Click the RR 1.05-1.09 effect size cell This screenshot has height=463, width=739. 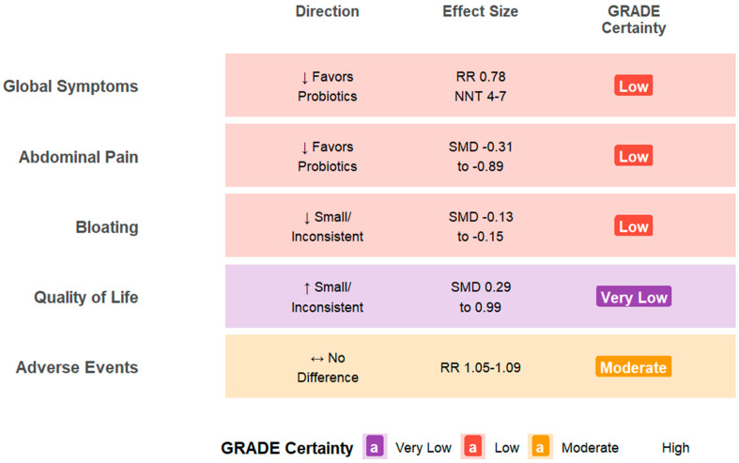[x=480, y=367]
